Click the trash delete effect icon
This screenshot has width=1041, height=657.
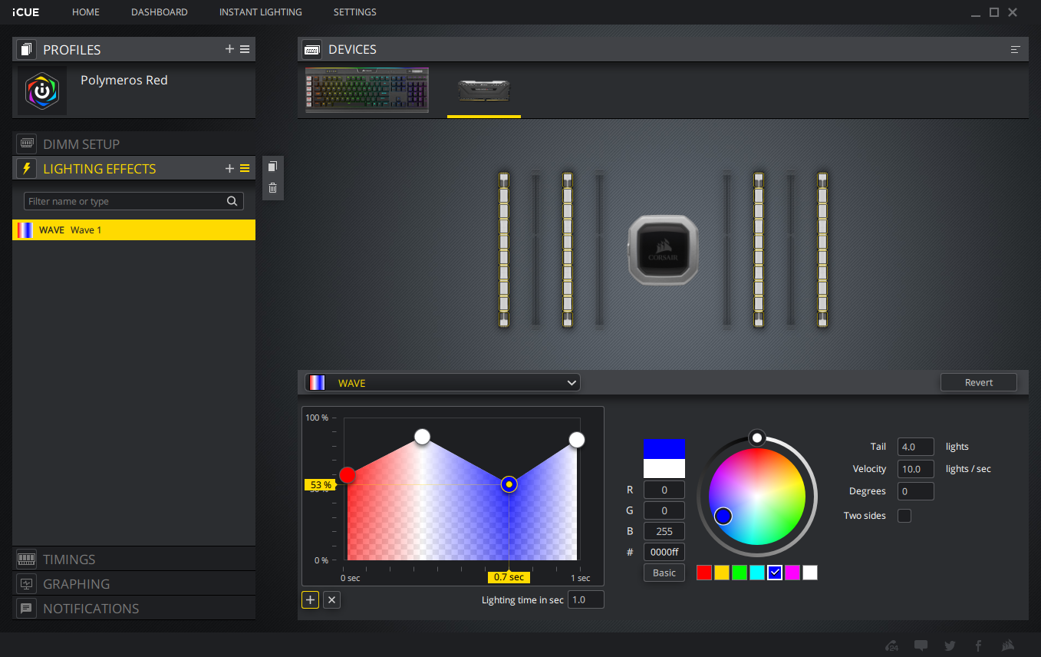(272, 188)
